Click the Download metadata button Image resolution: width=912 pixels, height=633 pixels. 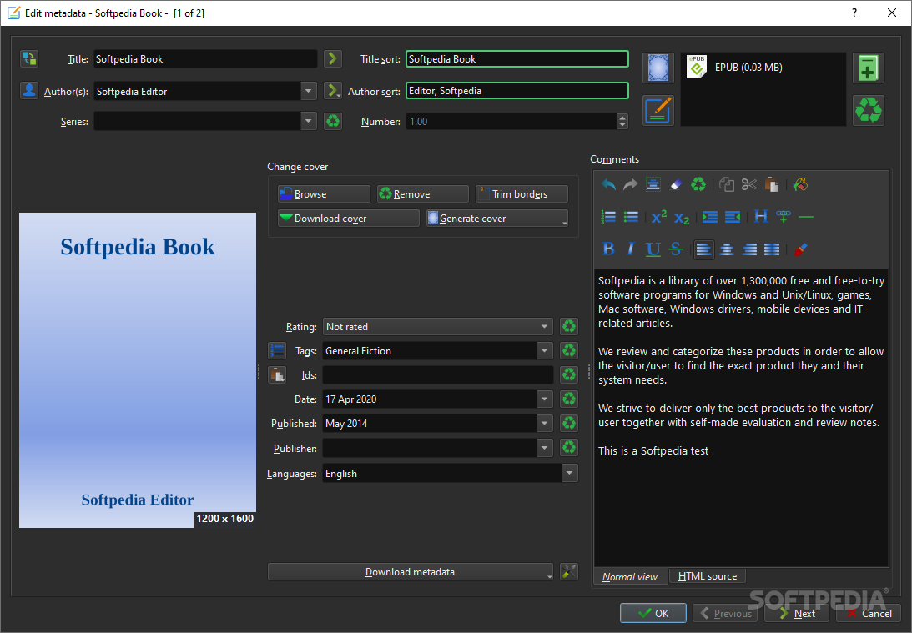(410, 572)
